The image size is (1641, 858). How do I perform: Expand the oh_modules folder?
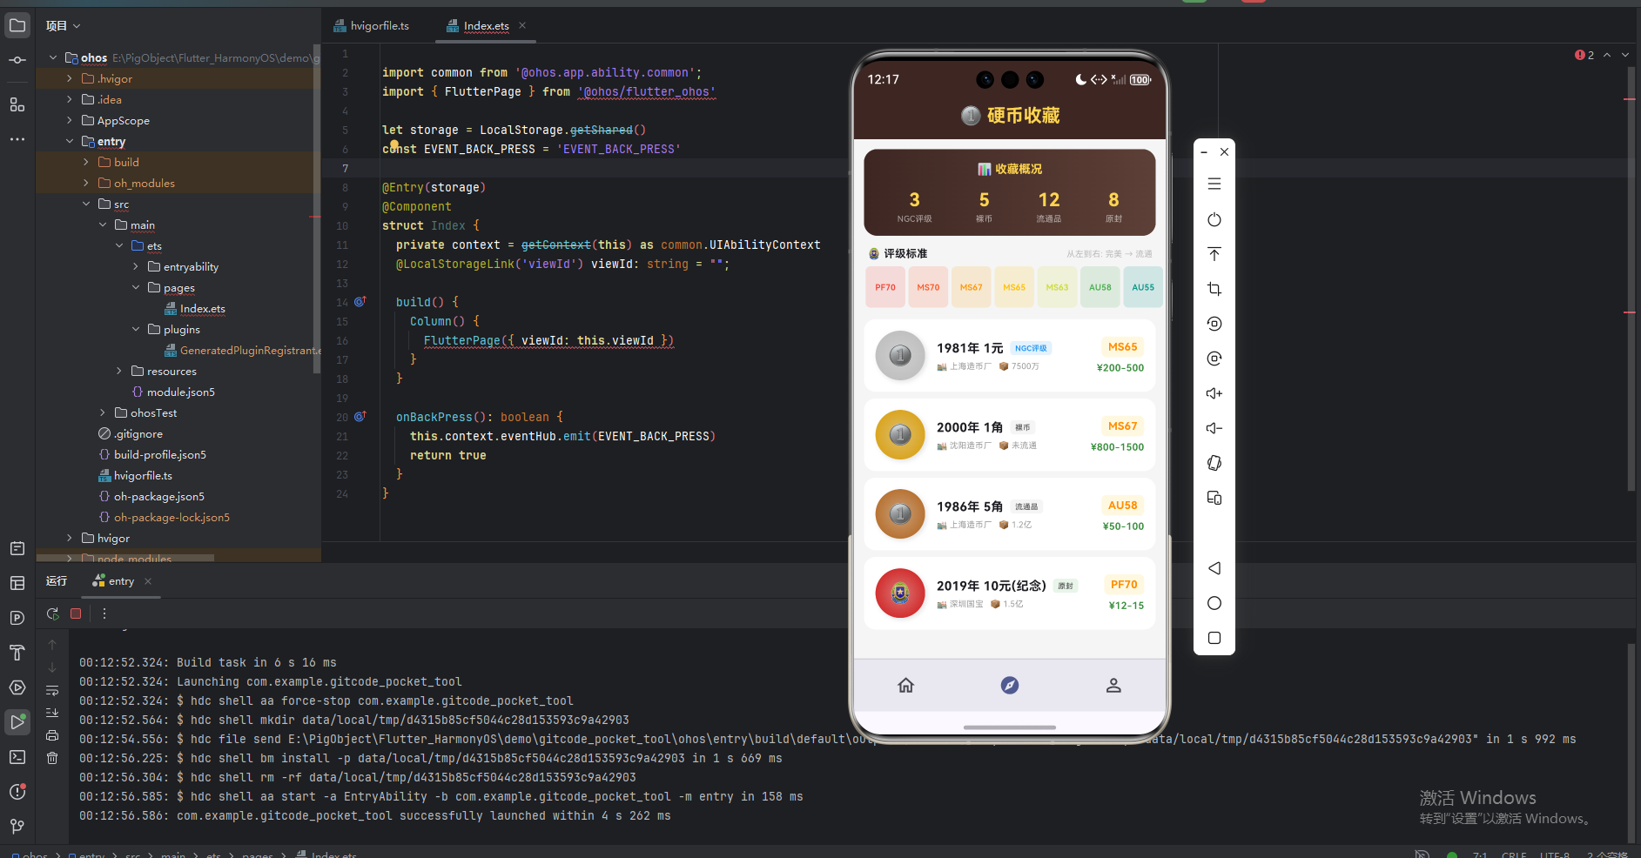[x=86, y=183]
